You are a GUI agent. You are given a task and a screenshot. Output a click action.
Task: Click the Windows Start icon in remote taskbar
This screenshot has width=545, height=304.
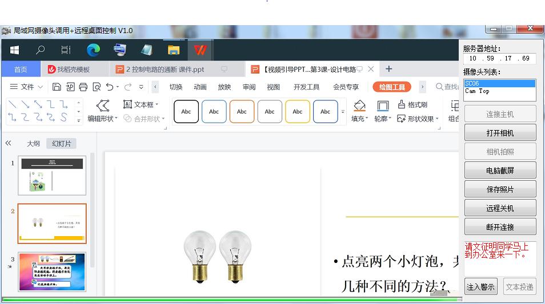[x=15, y=50]
